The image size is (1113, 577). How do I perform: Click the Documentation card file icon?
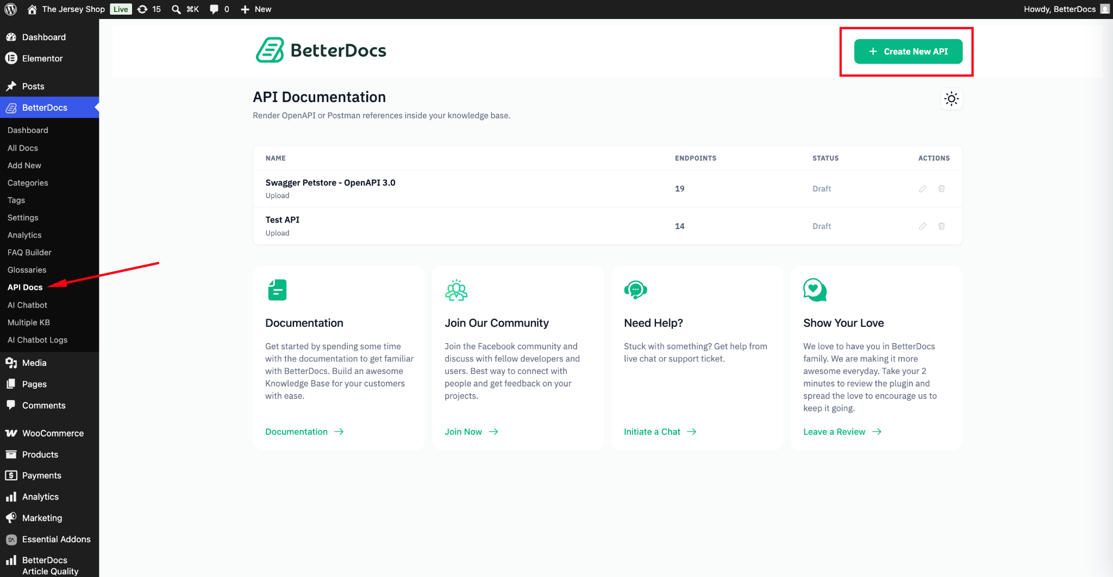pos(278,290)
